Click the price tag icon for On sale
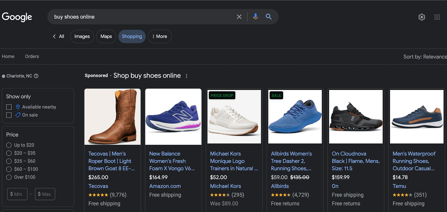This screenshot has width=447, height=212. [18, 115]
